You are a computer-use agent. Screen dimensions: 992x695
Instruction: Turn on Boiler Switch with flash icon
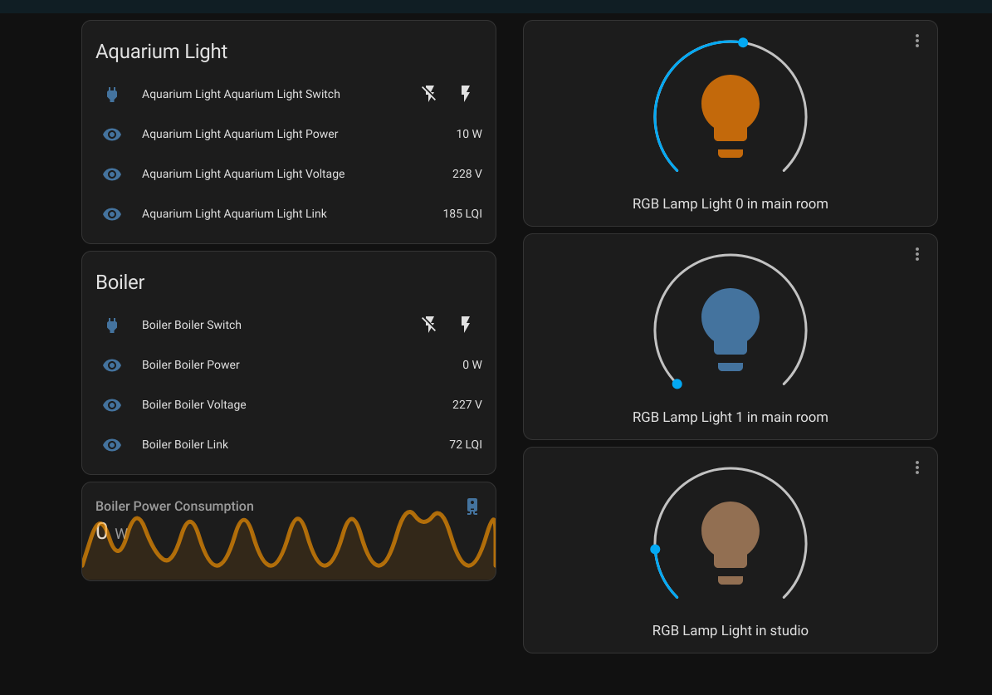466,325
